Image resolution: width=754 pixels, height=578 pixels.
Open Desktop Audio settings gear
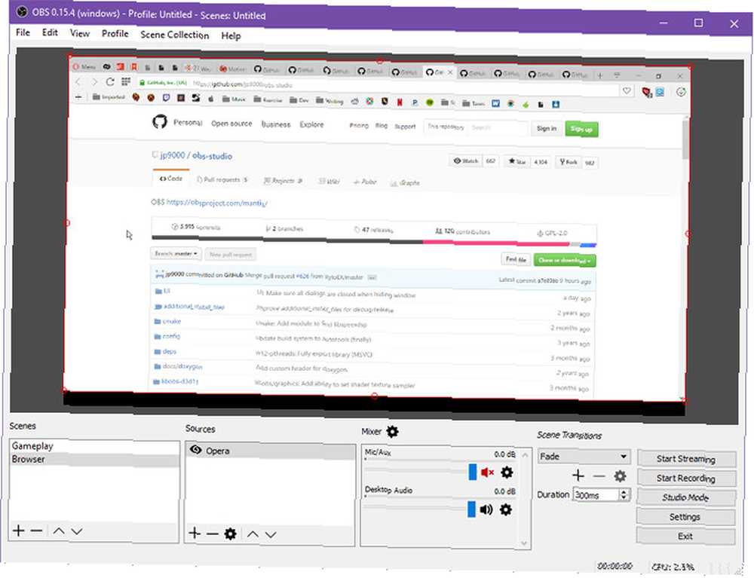coord(505,509)
